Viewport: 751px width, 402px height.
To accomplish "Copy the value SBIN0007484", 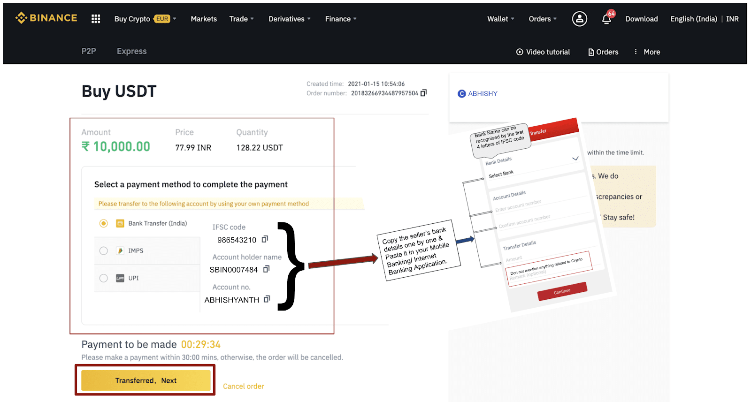I will click(x=267, y=269).
